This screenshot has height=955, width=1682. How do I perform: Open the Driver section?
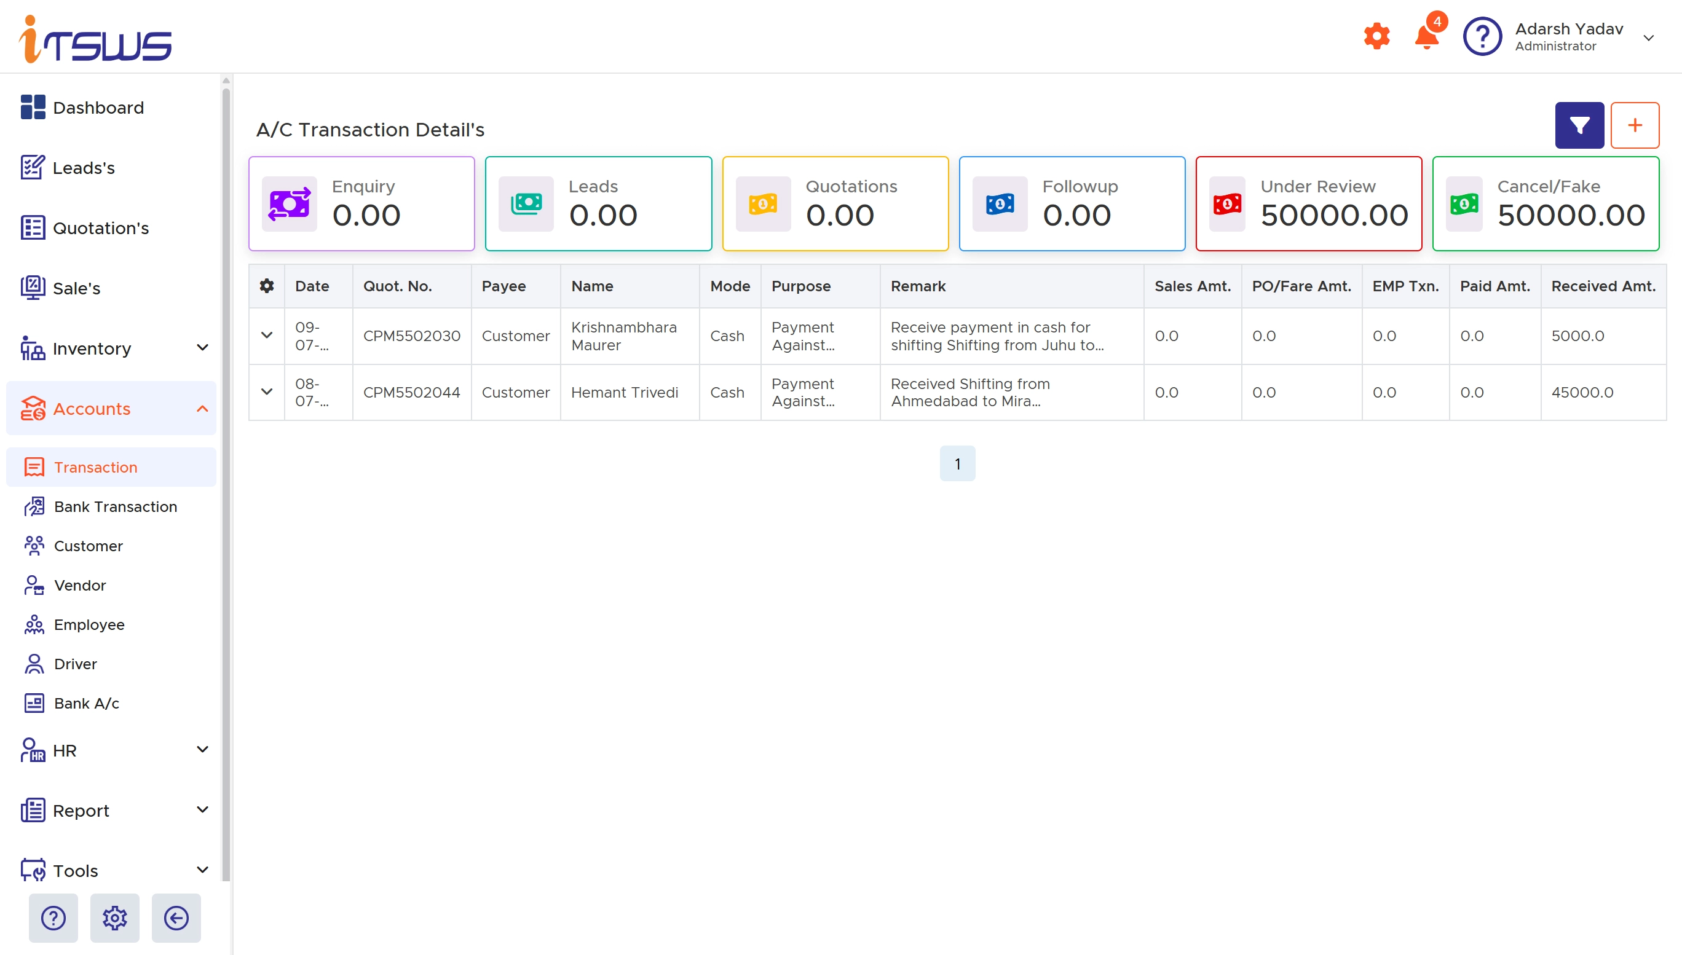[76, 664]
